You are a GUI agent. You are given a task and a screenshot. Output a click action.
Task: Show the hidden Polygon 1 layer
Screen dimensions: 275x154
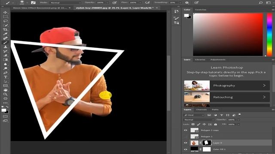pyautogui.click(x=186, y=136)
